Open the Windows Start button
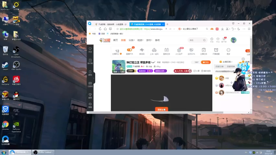Screen dimensions: 276x155 tap(4, 152)
